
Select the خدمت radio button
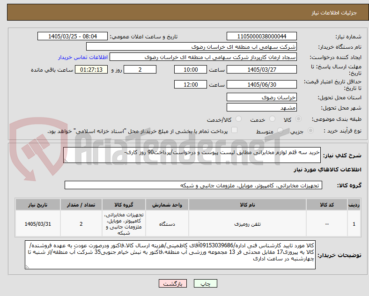[272, 119]
